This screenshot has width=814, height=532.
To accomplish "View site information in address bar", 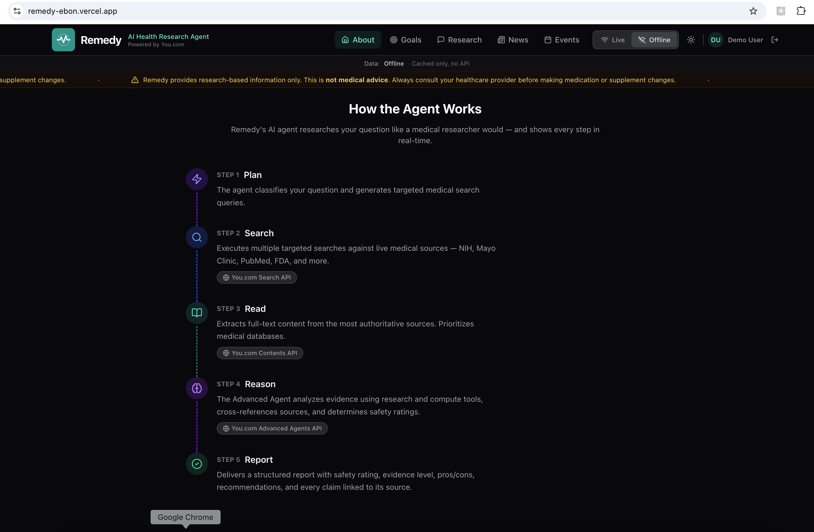I will coord(17,11).
